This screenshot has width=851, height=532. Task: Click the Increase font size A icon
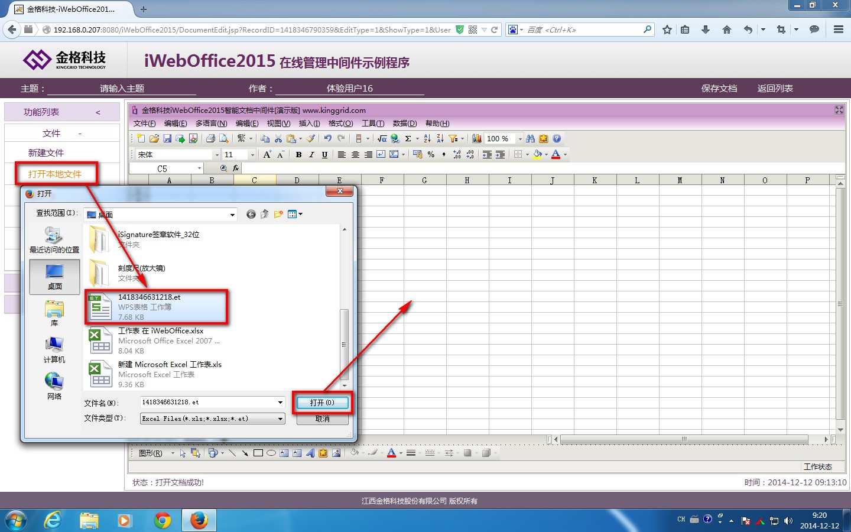click(267, 154)
